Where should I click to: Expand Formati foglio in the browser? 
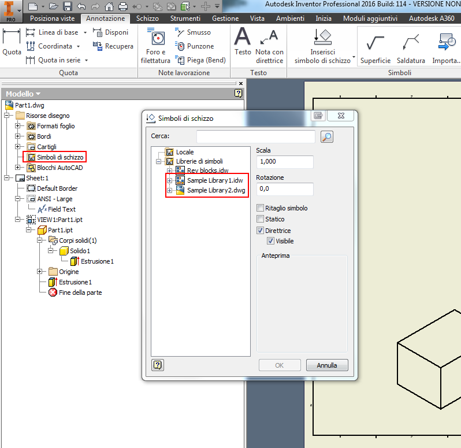(x=18, y=126)
